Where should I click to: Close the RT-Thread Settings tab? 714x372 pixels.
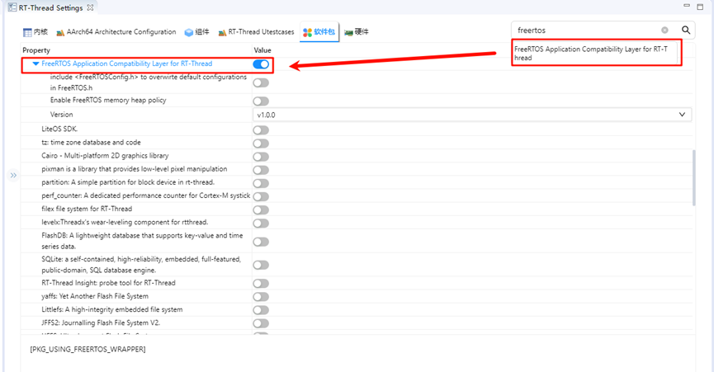(x=90, y=7)
